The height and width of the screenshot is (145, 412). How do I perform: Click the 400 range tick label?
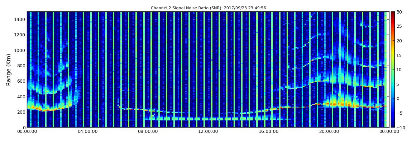click(x=21, y=97)
